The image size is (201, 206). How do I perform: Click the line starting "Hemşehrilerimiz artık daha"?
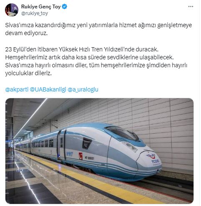coord(89,57)
